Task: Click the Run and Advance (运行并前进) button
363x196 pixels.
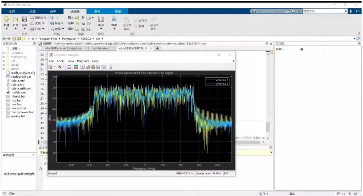Action: (x=127, y=23)
